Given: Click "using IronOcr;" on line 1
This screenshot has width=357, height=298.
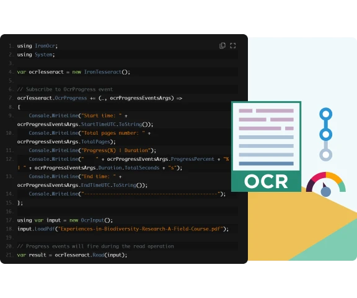Looking at the screenshot, I should tap(37, 46).
